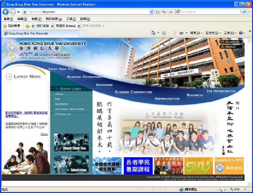This screenshot has height=193, width=253.
Task: Open the Academic Departments navigation link
Action: [x=85, y=77]
